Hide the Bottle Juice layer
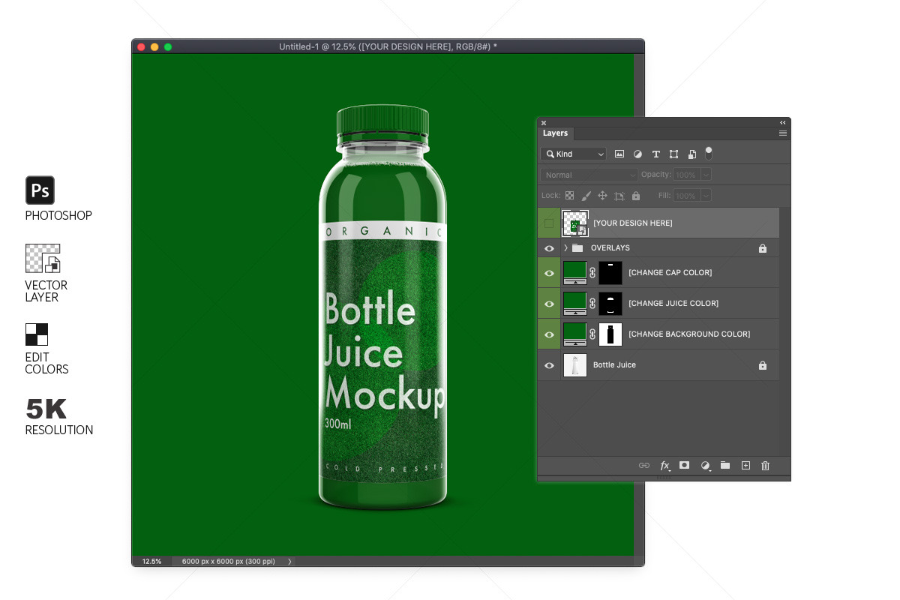Screen dimensions: 900x600 pyautogui.click(x=550, y=365)
